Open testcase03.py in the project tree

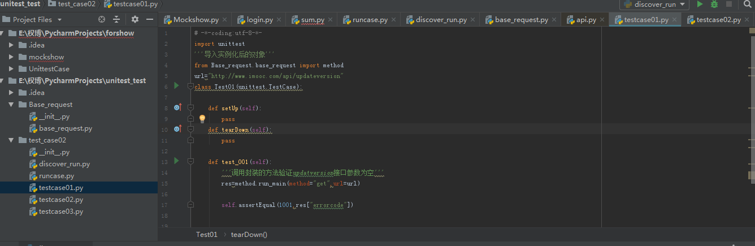61,212
